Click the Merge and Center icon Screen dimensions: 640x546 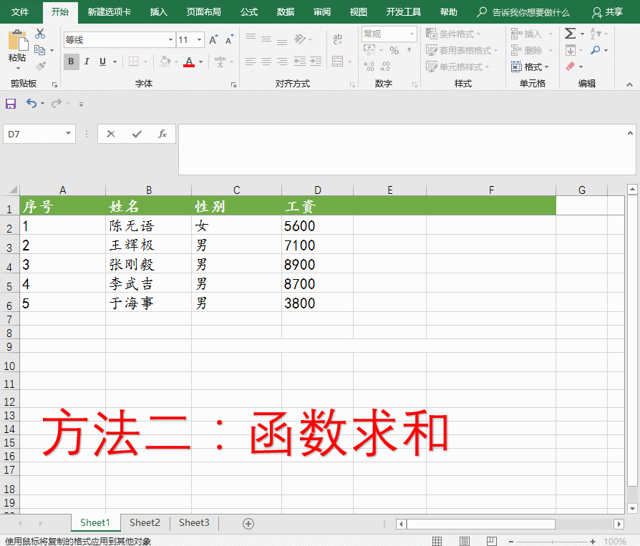[x=338, y=62]
